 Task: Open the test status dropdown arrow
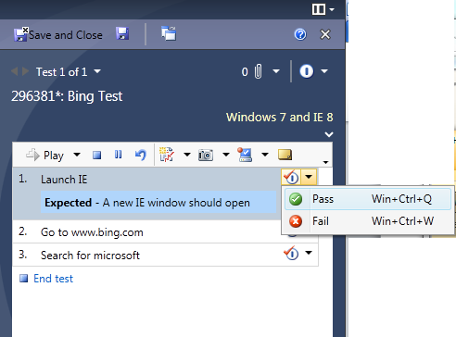[x=324, y=71]
